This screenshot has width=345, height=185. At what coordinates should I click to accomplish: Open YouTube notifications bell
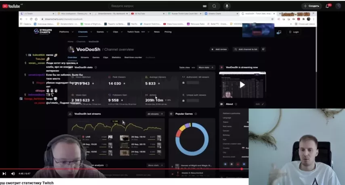pyautogui.click(x=327, y=6)
